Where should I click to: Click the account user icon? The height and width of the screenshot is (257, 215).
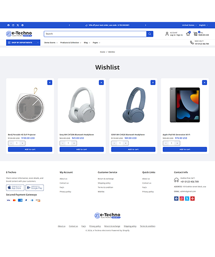[167, 34]
